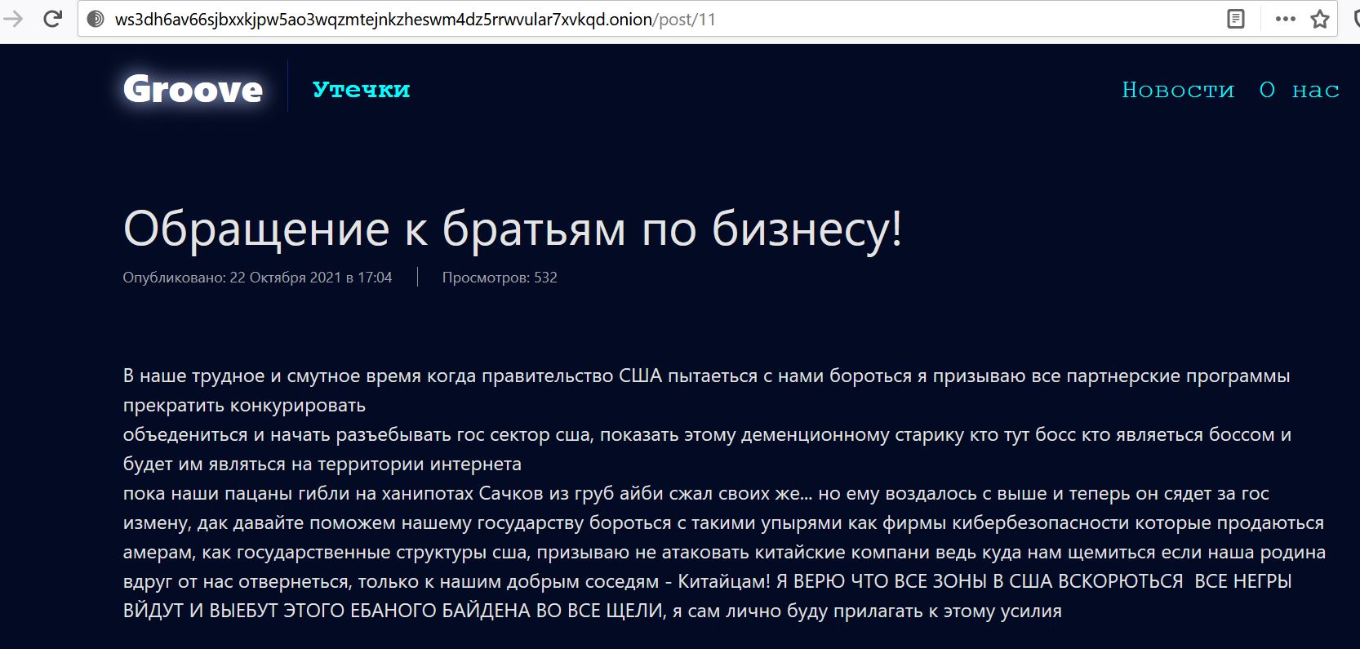Viewport: 1360px width, 649px height.
Task: Reload the current page
Action: coord(53,19)
